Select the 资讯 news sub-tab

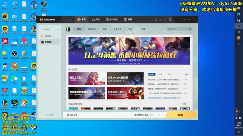click(x=79, y=29)
